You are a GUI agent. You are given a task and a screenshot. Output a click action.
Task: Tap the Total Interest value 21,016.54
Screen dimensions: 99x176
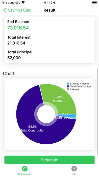pyautogui.click(x=16, y=43)
